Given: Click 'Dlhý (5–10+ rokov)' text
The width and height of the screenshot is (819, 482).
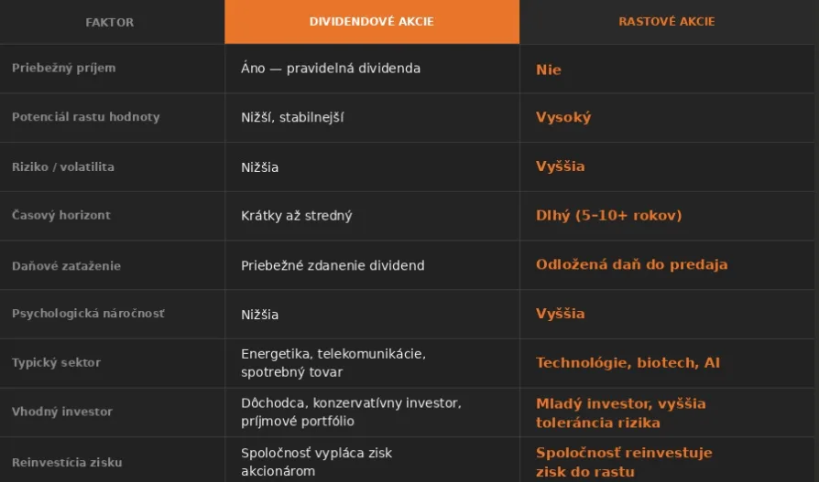Looking at the screenshot, I should 608,216.
